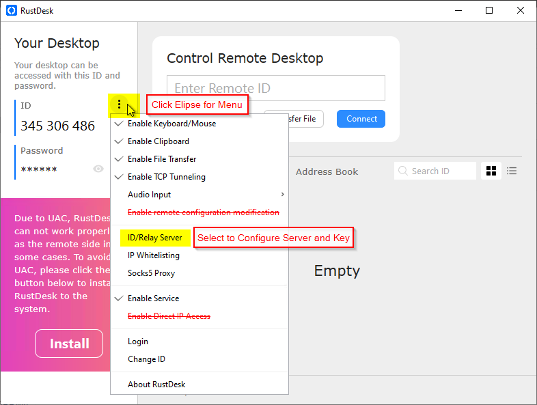The image size is (537, 405).
Task: Open About RustDesk
Action: pos(199,385)
